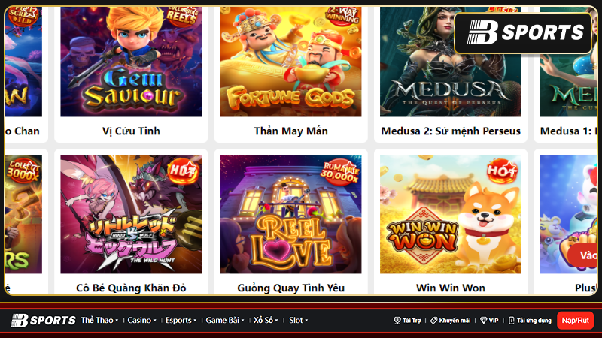Screen dimensions: 602x338
Task: Expand the Esports dropdown menu
Action: [x=181, y=321]
